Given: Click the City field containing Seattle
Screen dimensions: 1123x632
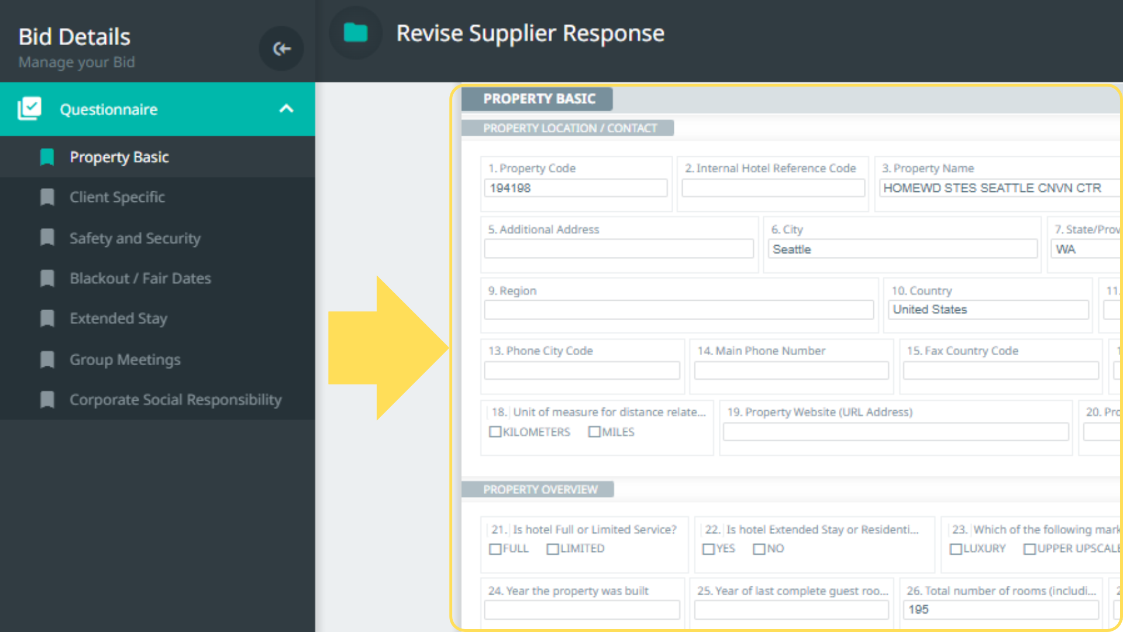Looking at the screenshot, I should click(x=901, y=249).
